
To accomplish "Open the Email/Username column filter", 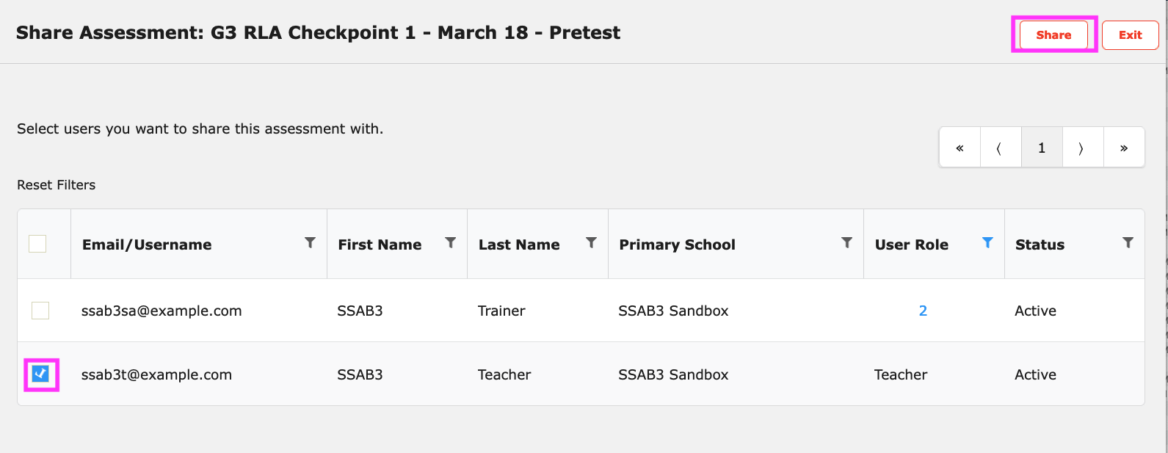I will coord(310,242).
